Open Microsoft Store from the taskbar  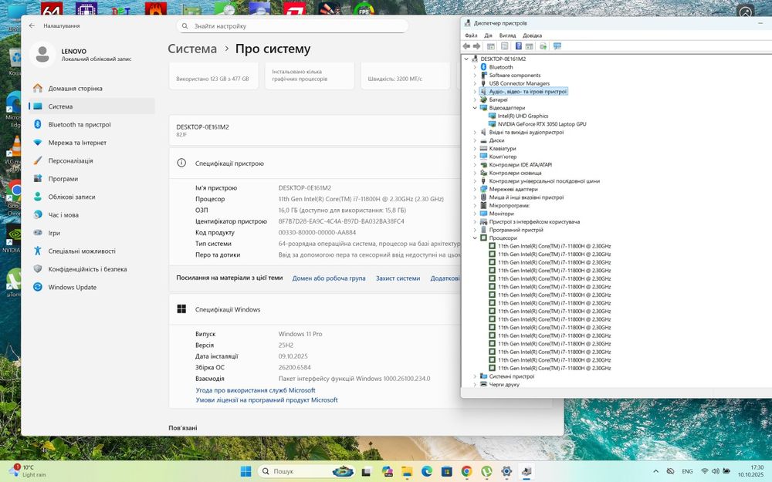point(446,471)
